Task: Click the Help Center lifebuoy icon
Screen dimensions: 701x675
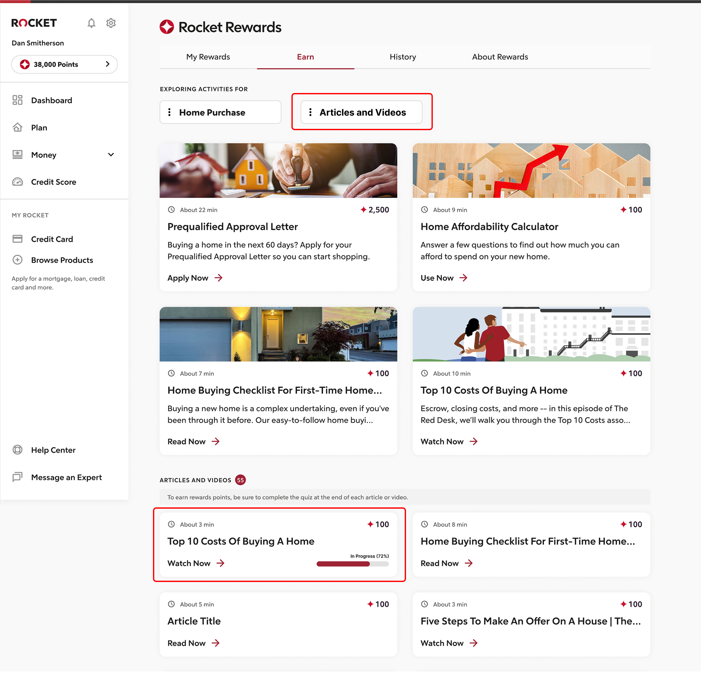Action: click(17, 450)
